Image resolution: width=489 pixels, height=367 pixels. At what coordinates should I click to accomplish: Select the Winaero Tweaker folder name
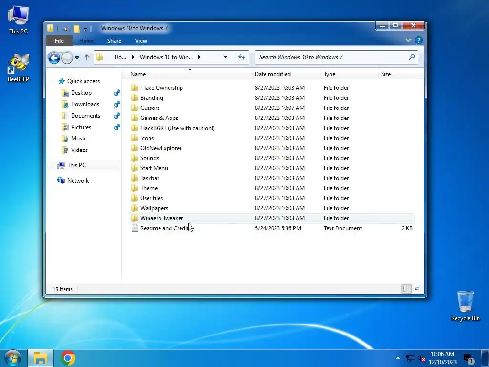(161, 218)
